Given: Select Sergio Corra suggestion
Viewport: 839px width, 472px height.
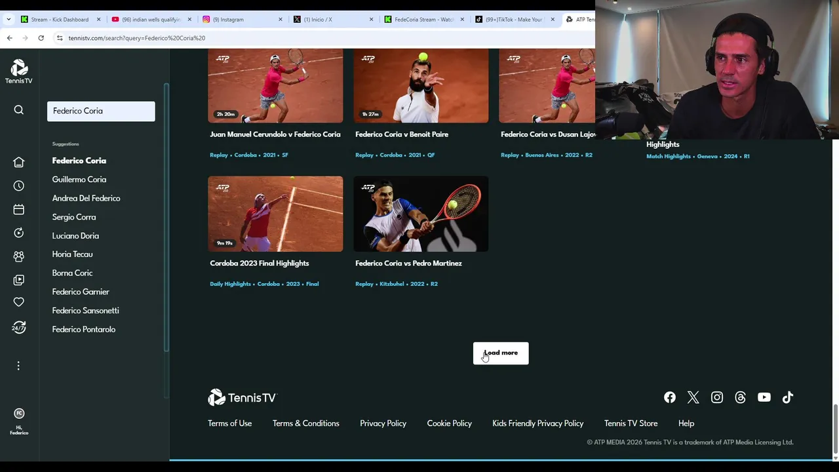Looking at the screenshot, I should [74, 217].
